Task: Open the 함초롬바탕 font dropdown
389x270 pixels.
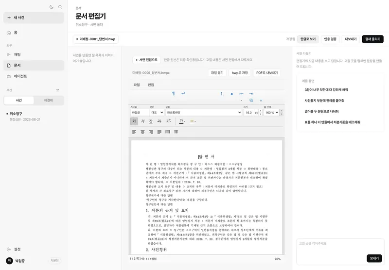Action: pyautogui.click(x=204, y=113)
